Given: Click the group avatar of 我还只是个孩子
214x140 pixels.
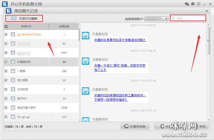Looking at the screenshot, I should (13, 108).
